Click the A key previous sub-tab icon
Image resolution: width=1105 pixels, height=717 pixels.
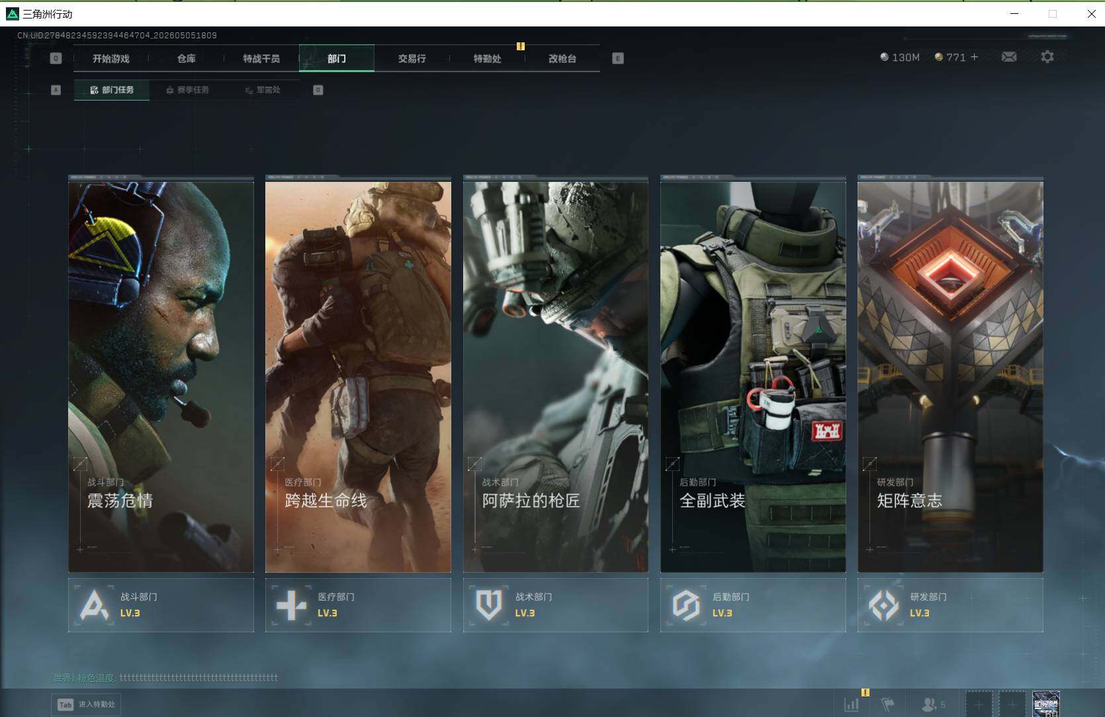[56, 90]
